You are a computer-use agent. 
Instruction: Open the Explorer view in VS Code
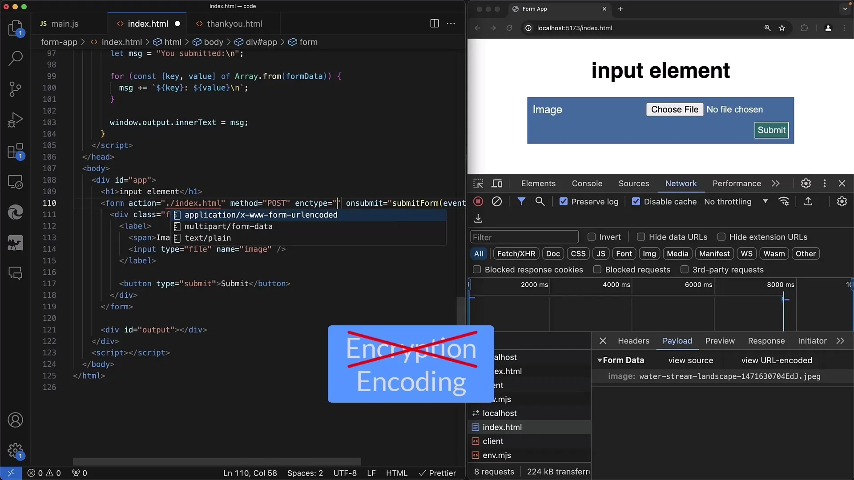16,28
